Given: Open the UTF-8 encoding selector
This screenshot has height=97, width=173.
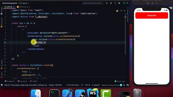Looking at the screenshot, I should (87, 85).
